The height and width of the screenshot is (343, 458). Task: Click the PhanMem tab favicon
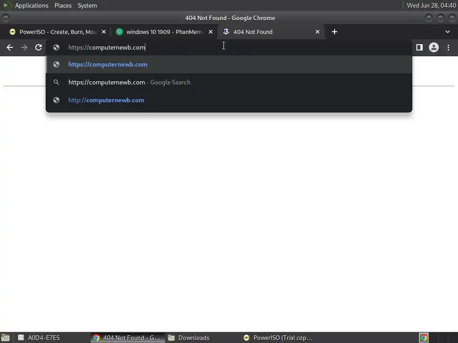[x=119, y=32]
